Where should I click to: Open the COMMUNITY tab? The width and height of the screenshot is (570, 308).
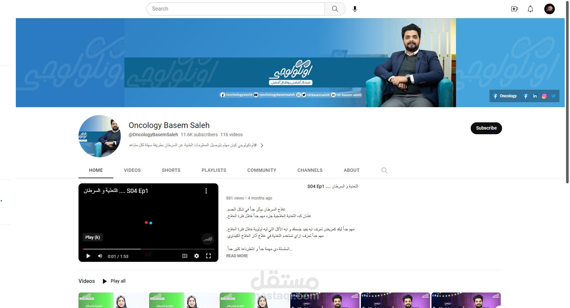(262, 170)
